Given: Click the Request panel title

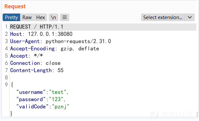Looking at the screenshot, I should coord(15,6).
